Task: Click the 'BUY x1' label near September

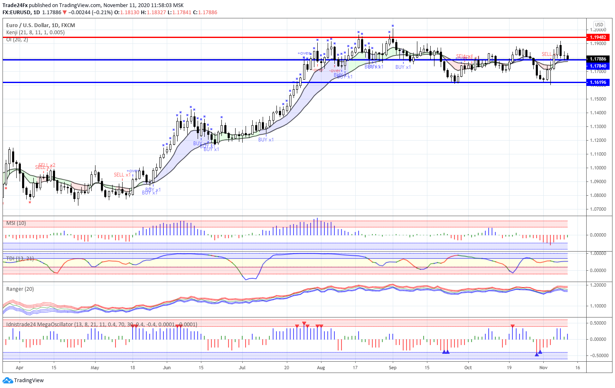Action: [x=403, y=67]
